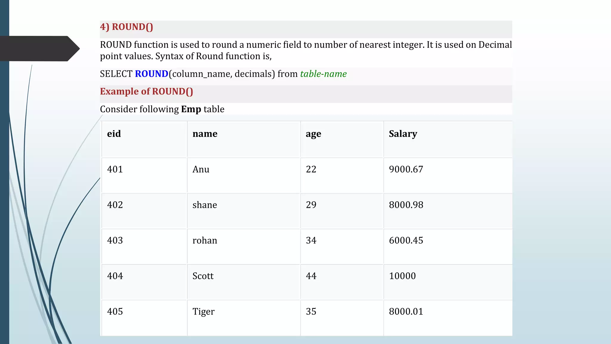Select the blue ROUND keyword in syntax
This screenshot has height=344, width=611.
point(152,74)
